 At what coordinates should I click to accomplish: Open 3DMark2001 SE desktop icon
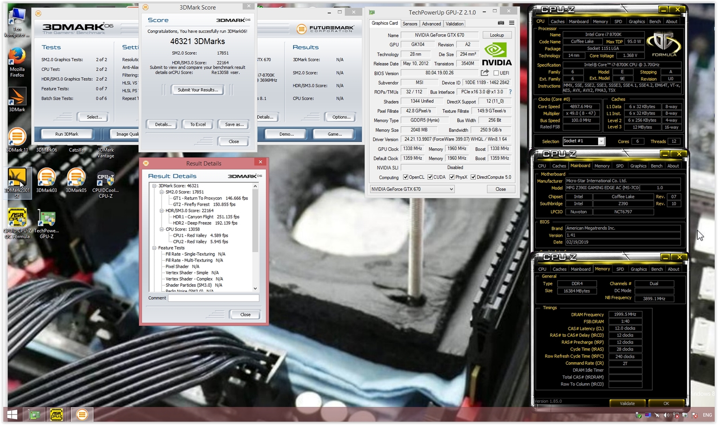pyautogui.click(x=17, y=183)
